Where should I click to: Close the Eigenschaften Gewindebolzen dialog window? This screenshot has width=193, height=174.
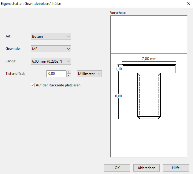coord(187,4)
